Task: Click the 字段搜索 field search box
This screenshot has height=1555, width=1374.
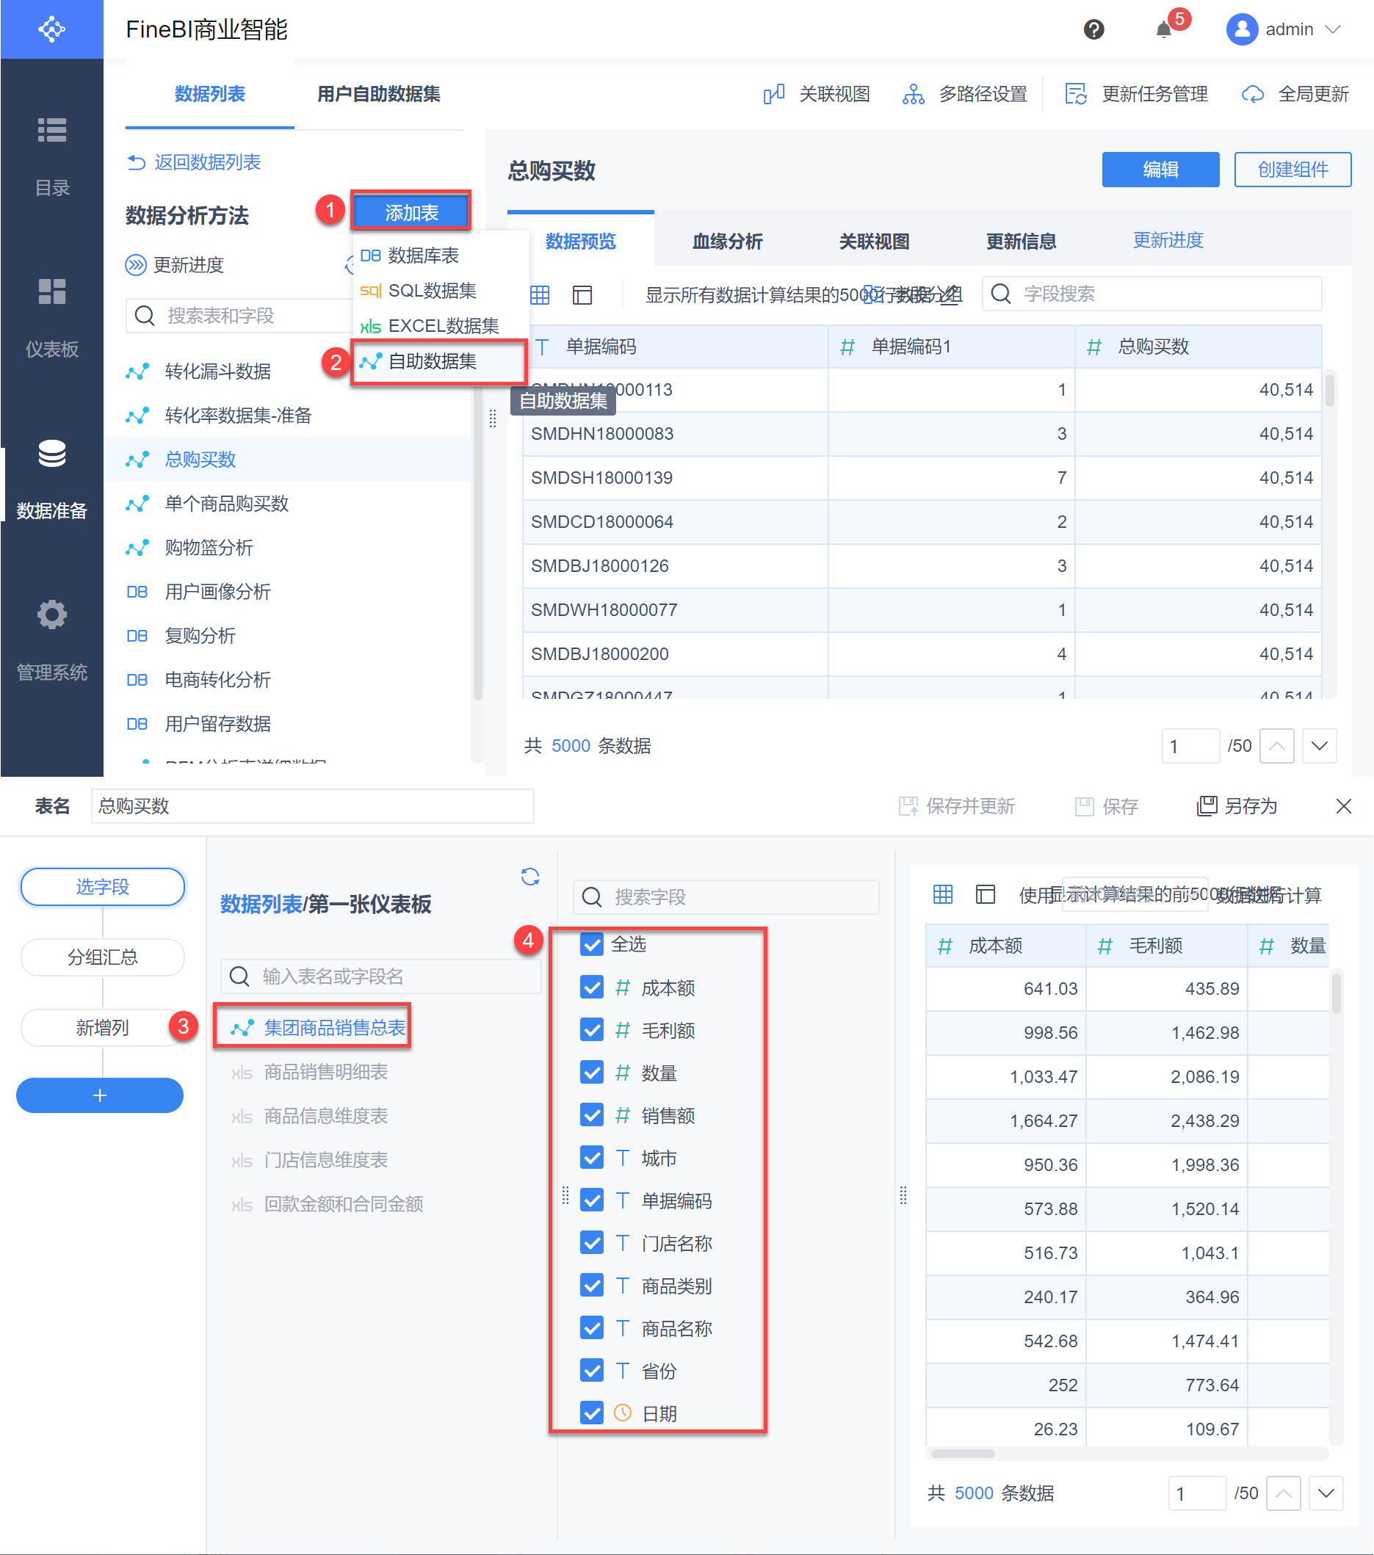Action: pyautogui.click(x=1151, y=294)
